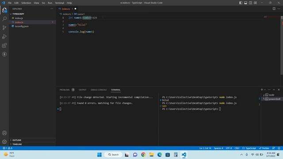Toggle secondary side bar layout icon
This screenshot has height=159, width=283.
(251, 3)
